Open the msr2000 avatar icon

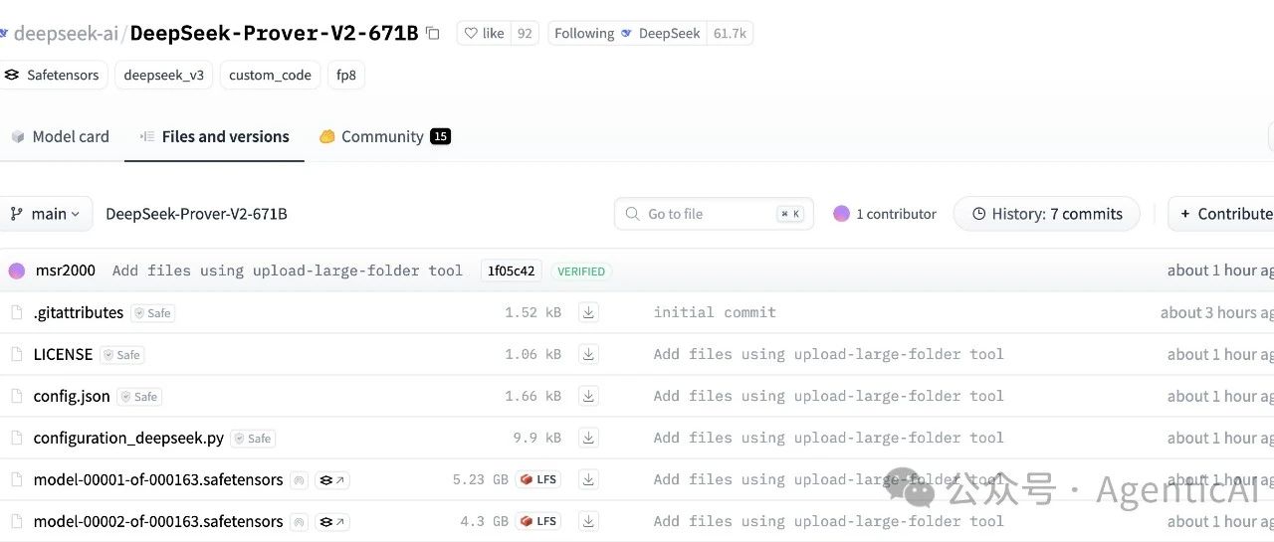tap(16, 271)
